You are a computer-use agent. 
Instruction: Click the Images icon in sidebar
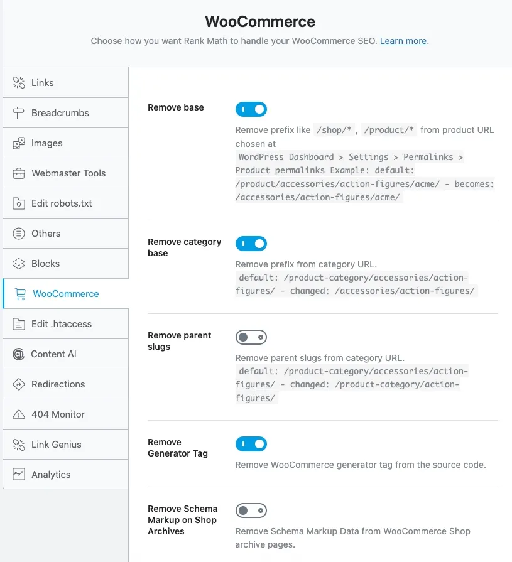point(19,143)
